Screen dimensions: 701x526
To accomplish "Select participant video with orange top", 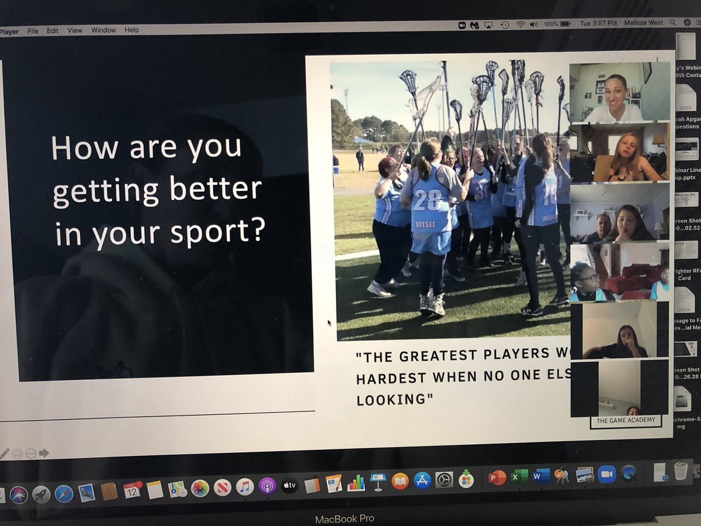I will 620,153.
